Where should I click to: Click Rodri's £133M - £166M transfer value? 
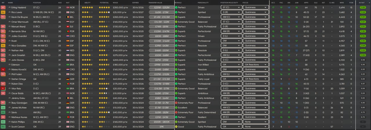[x=161, y=41]
